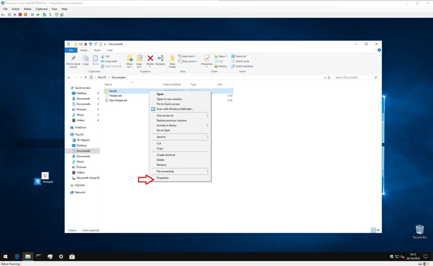Image resolution: width=433 pixels, height=266 pixels.
Task: Take a checkpoint using the toolbar icon
Action: tap(45, 15)
